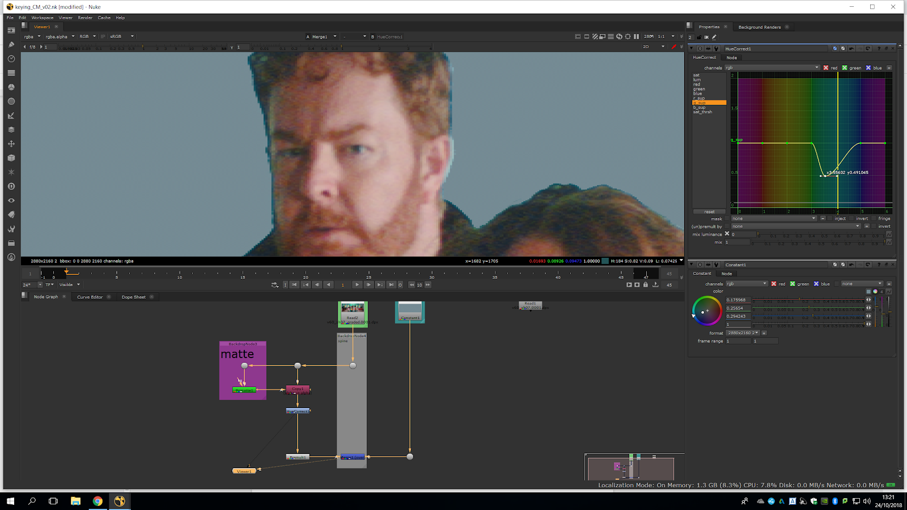Open the Deep nodes D icon
The width and height of the screenshot is (907, 510).
tap(11, 186)
